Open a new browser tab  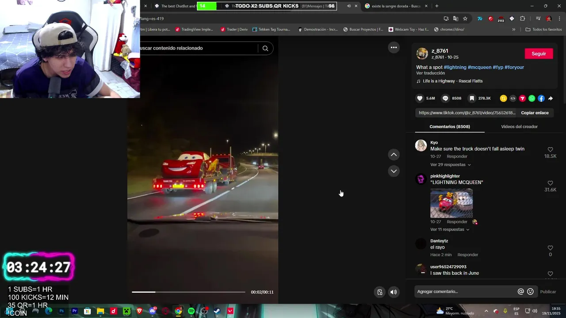pos(437,6)
